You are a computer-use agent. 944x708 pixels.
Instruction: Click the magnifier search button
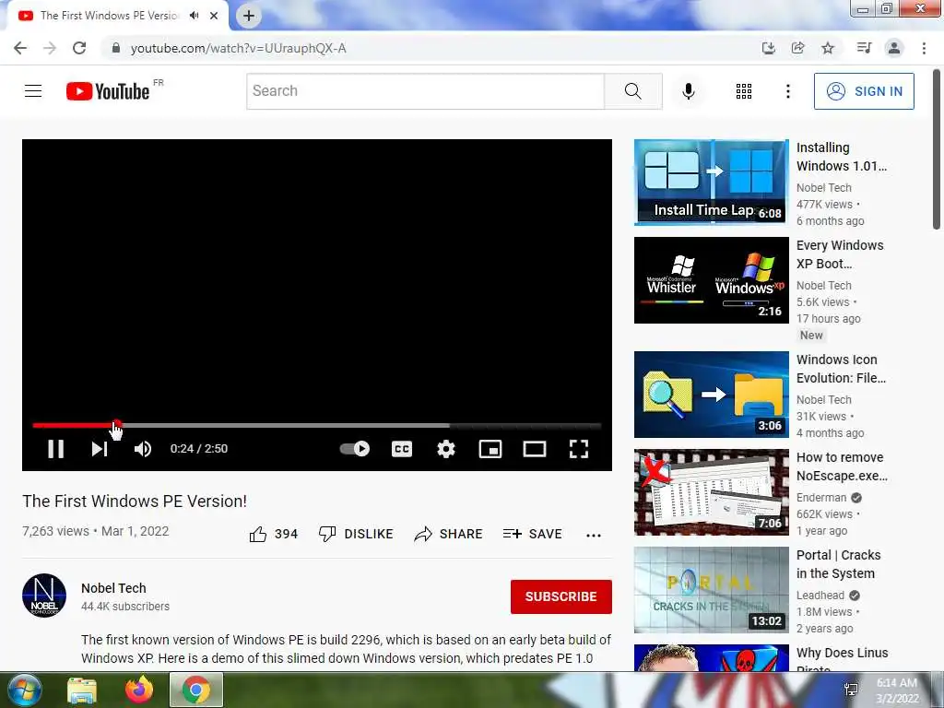(x=632, y=91)
